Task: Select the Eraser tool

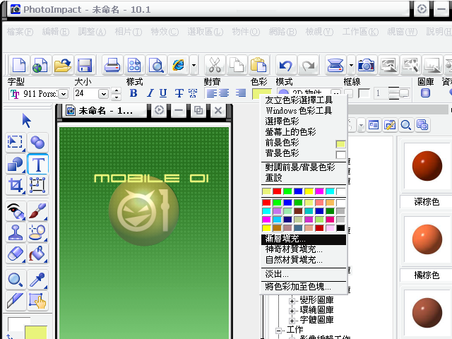Action: (x=16, y=254)
